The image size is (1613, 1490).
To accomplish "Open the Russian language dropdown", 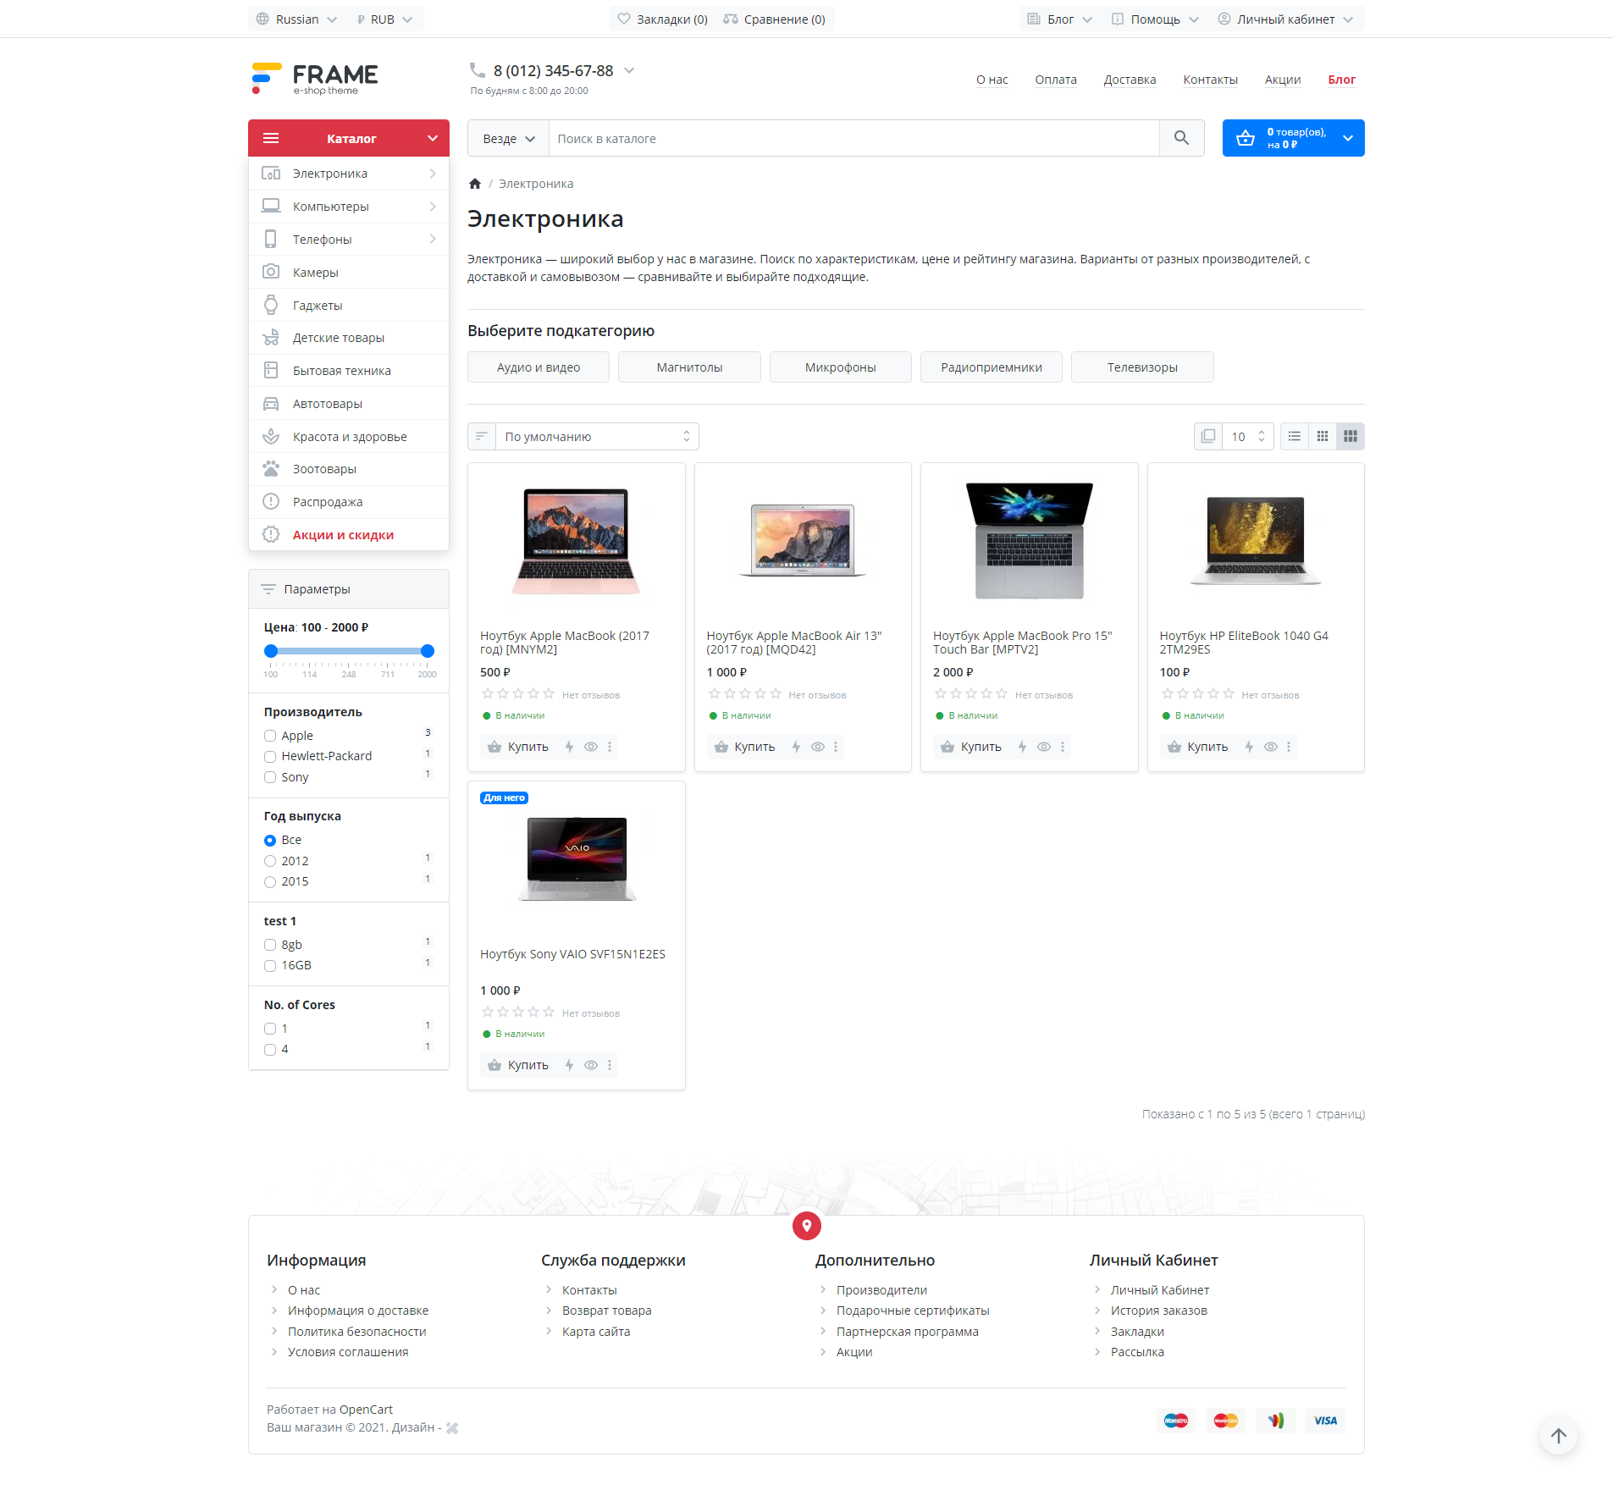I will [296, 19].
